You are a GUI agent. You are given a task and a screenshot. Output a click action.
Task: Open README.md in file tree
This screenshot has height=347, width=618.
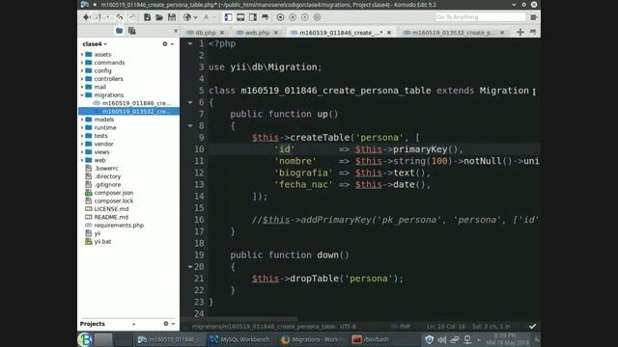[111, 217]
